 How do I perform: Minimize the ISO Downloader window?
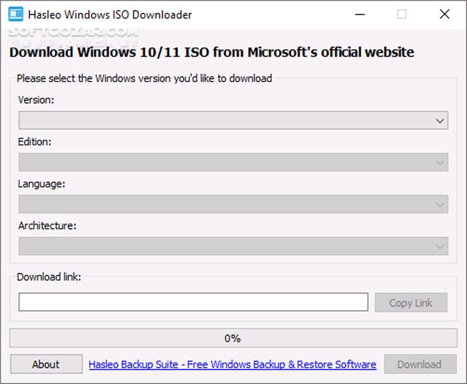tap(360, 14)
